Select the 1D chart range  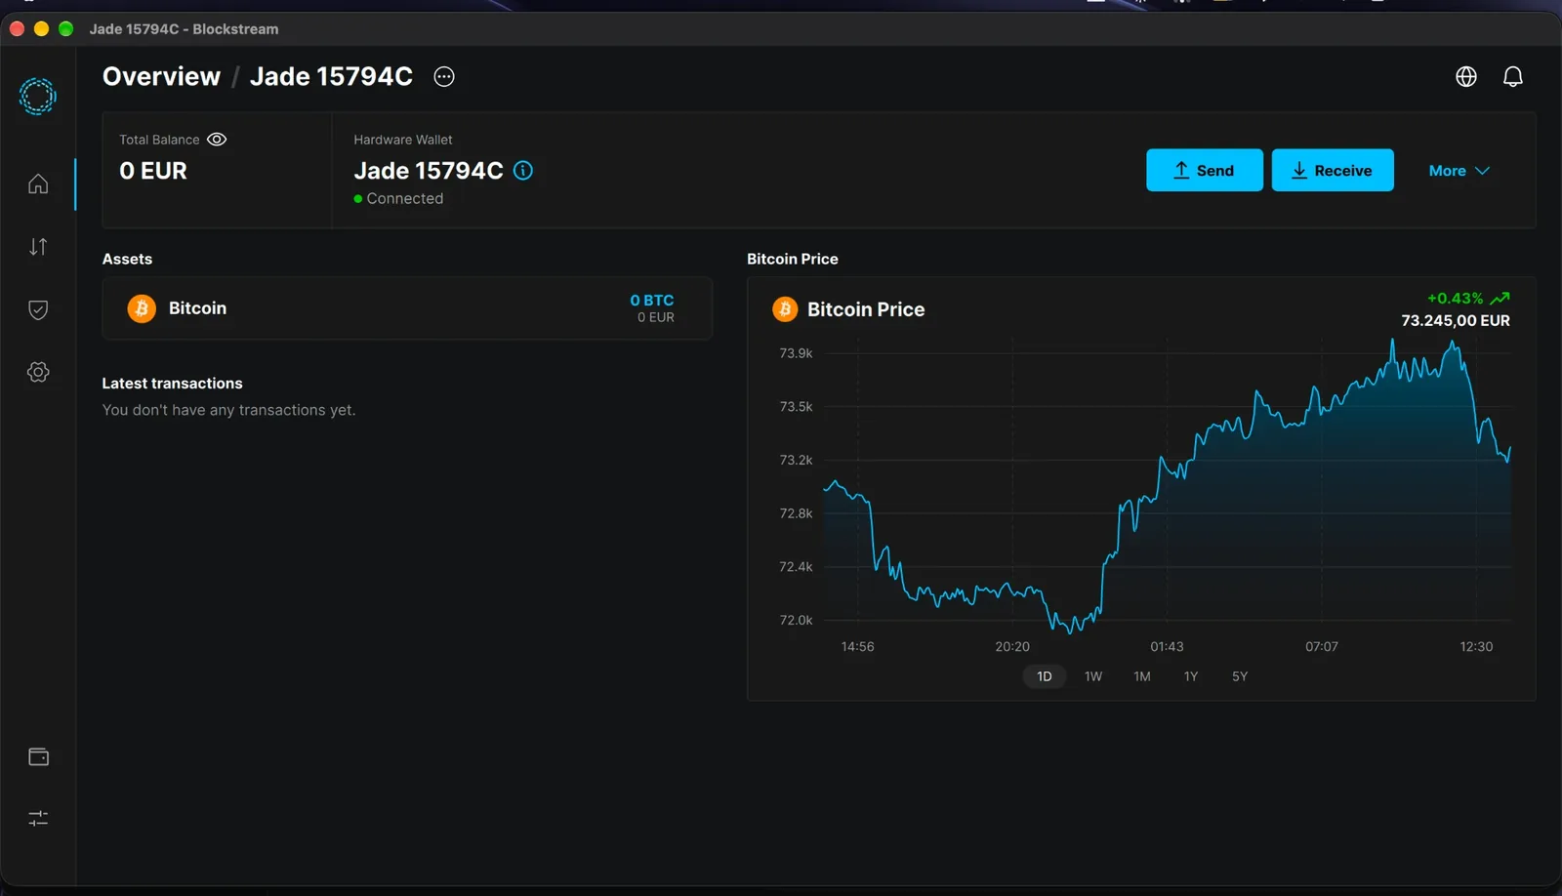pos(1045,676)
